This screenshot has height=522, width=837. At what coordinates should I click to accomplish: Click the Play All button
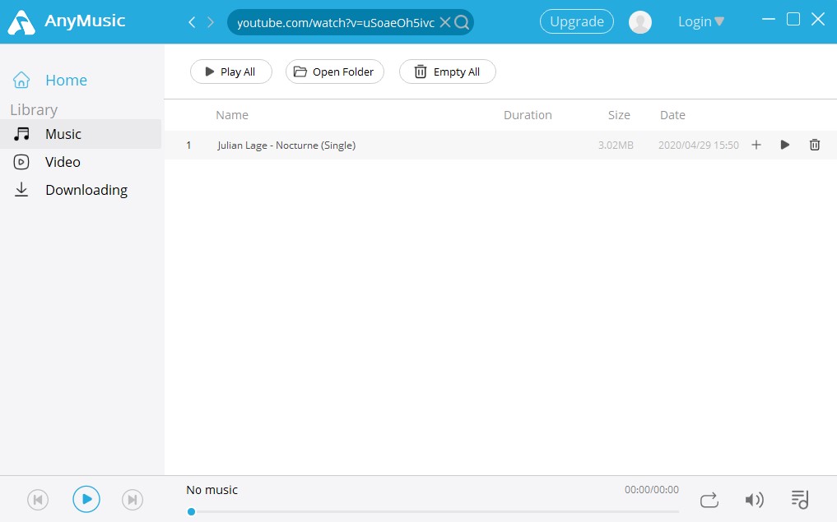coord(230,72)
